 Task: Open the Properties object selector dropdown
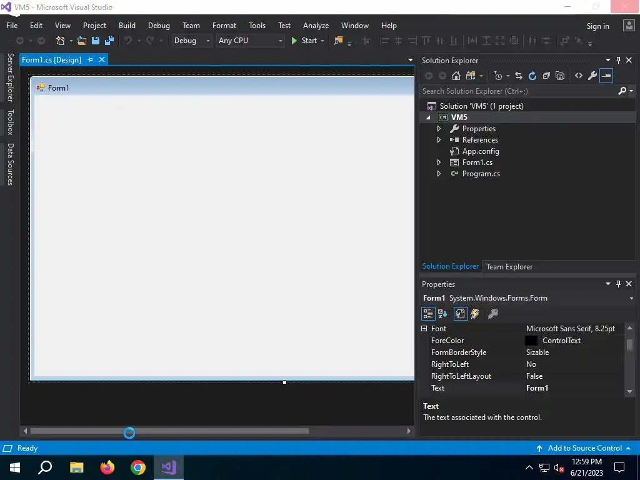tap(631, 298)
